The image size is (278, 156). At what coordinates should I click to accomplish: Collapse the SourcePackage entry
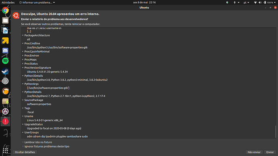click(23, 100)
